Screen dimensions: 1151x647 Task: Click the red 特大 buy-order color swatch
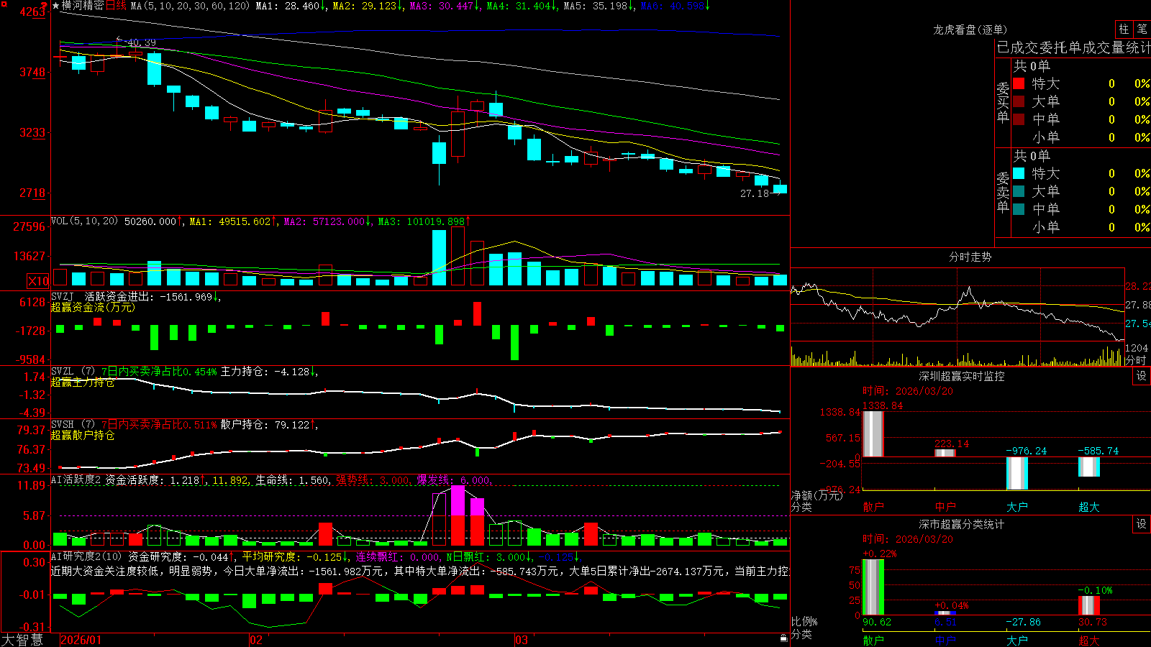point(1019,83)
